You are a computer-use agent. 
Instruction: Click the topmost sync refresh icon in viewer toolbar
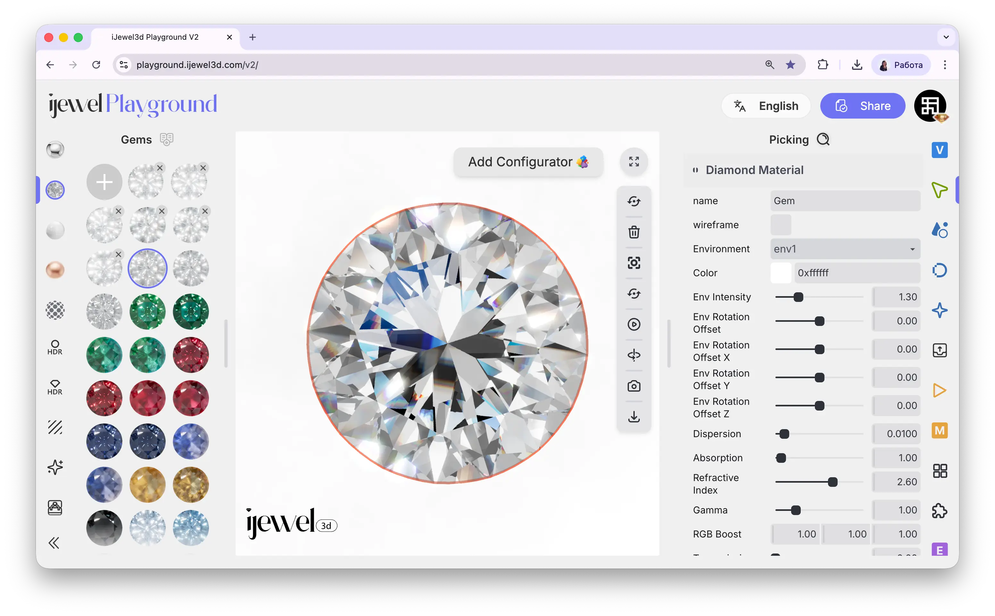click(x=634, y=201)
